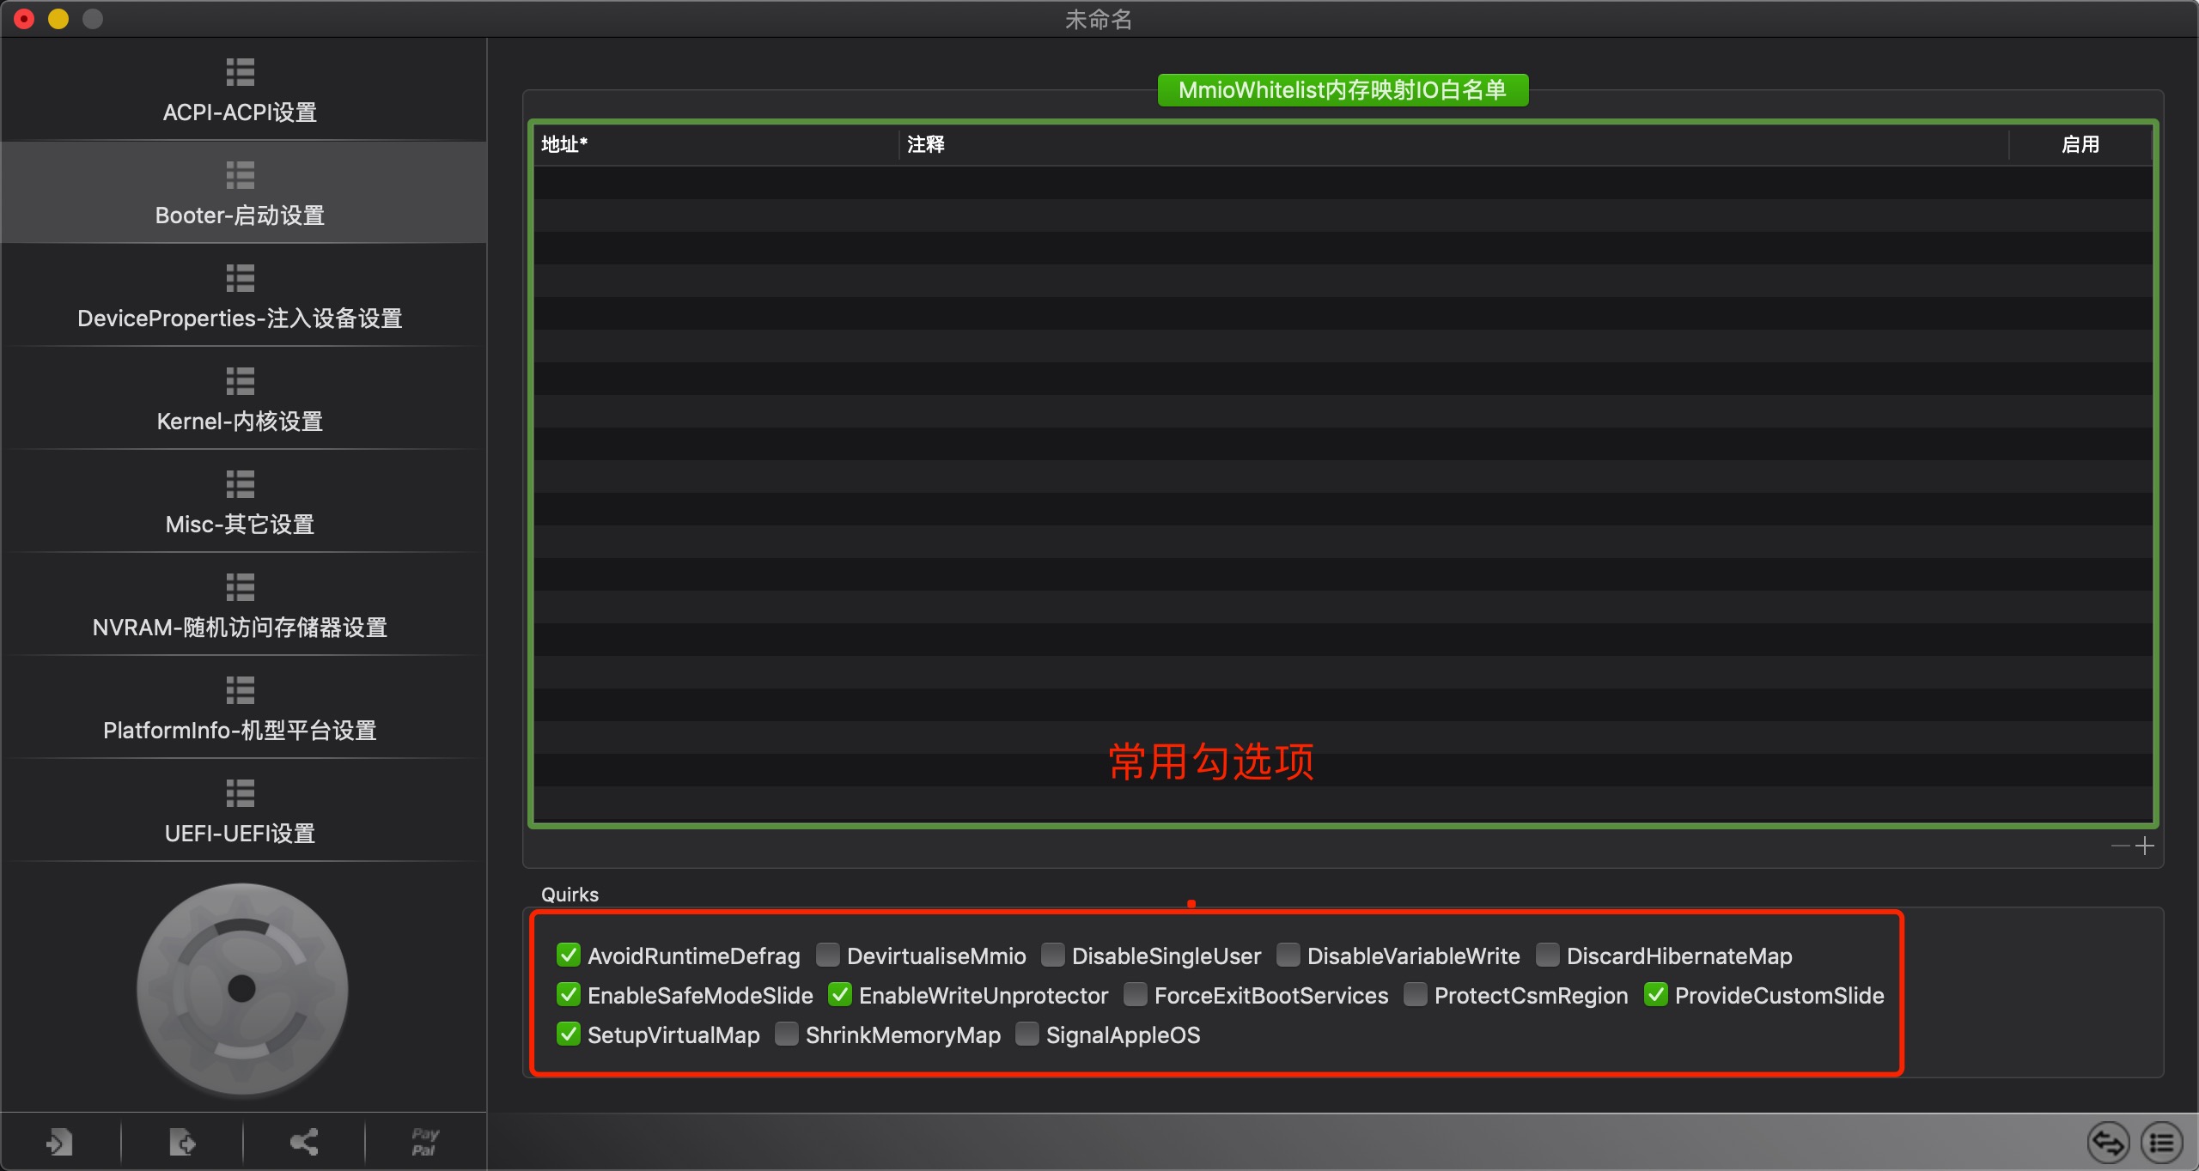
Task: Click the list view icon at bottom right
Action: pyautogui.click(x=2161, y=1143)
